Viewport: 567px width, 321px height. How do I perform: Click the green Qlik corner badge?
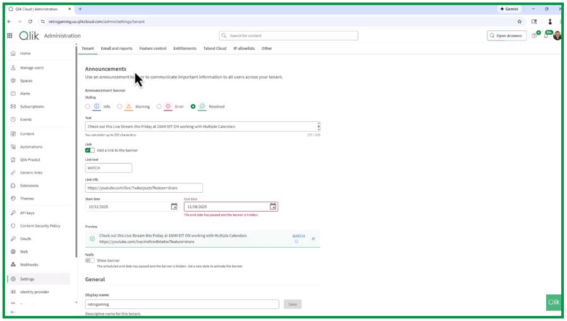tap(554, 303)
